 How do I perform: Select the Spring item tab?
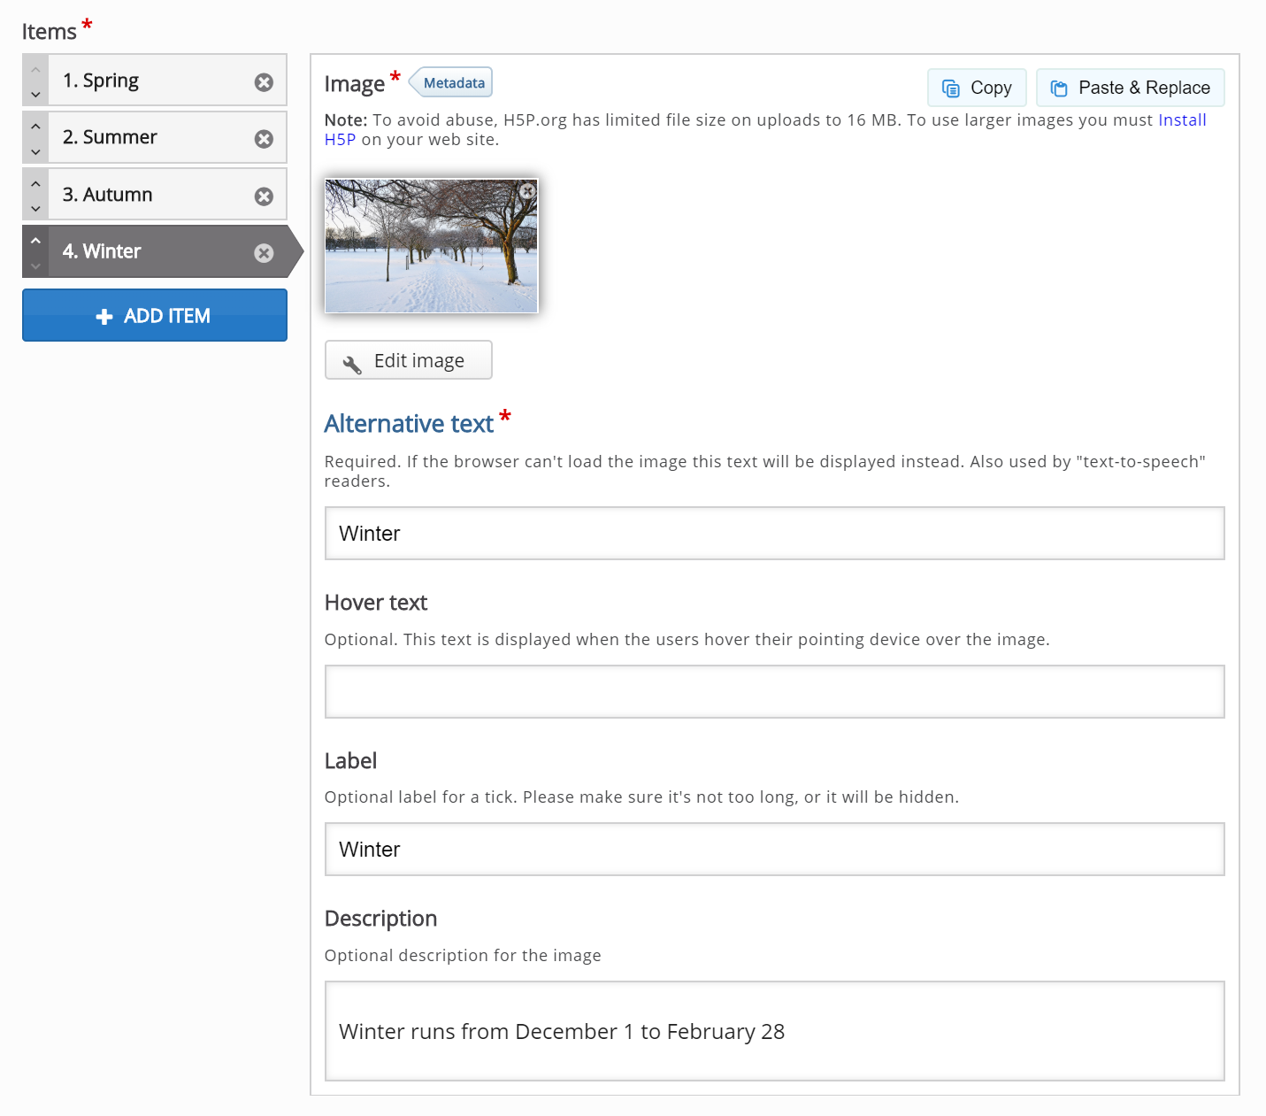(155, 81)
